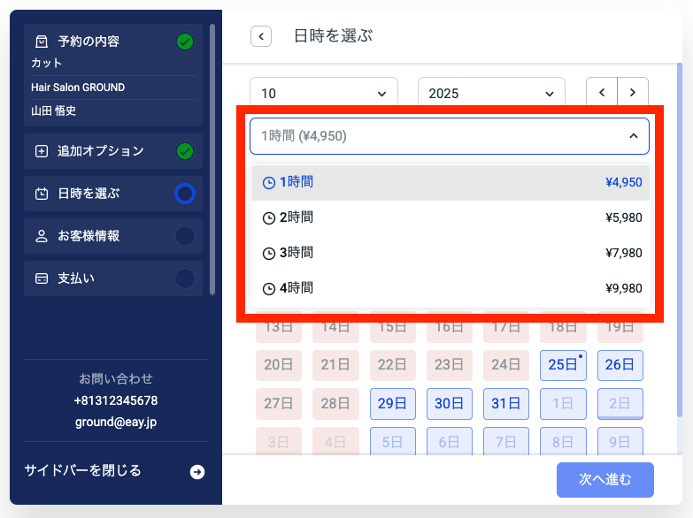Viewport: 693px width, 518px height.
Task: Click the calendar clock icon in sidebar
Action: point(41,194)
